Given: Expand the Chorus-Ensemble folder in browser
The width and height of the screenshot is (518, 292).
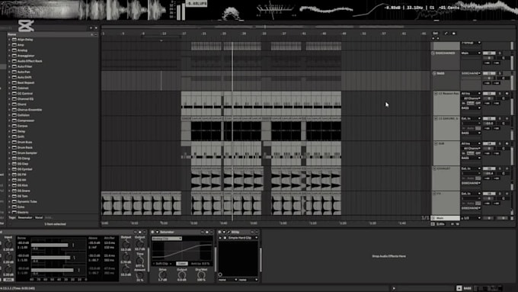Looking at the screenshot, I should (9, 110).
